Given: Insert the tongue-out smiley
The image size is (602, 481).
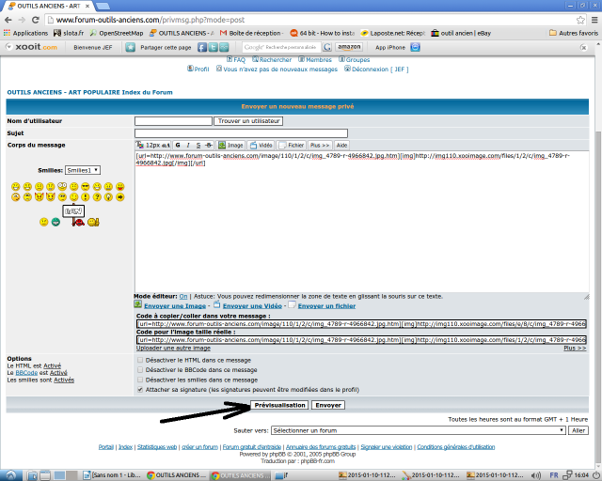Looking at the screenshot, I should pos(120,187).
